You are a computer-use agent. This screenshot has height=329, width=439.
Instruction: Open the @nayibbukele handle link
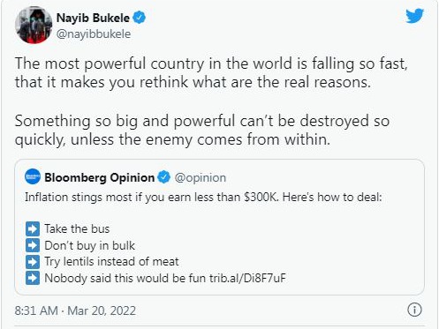[94, 34]
